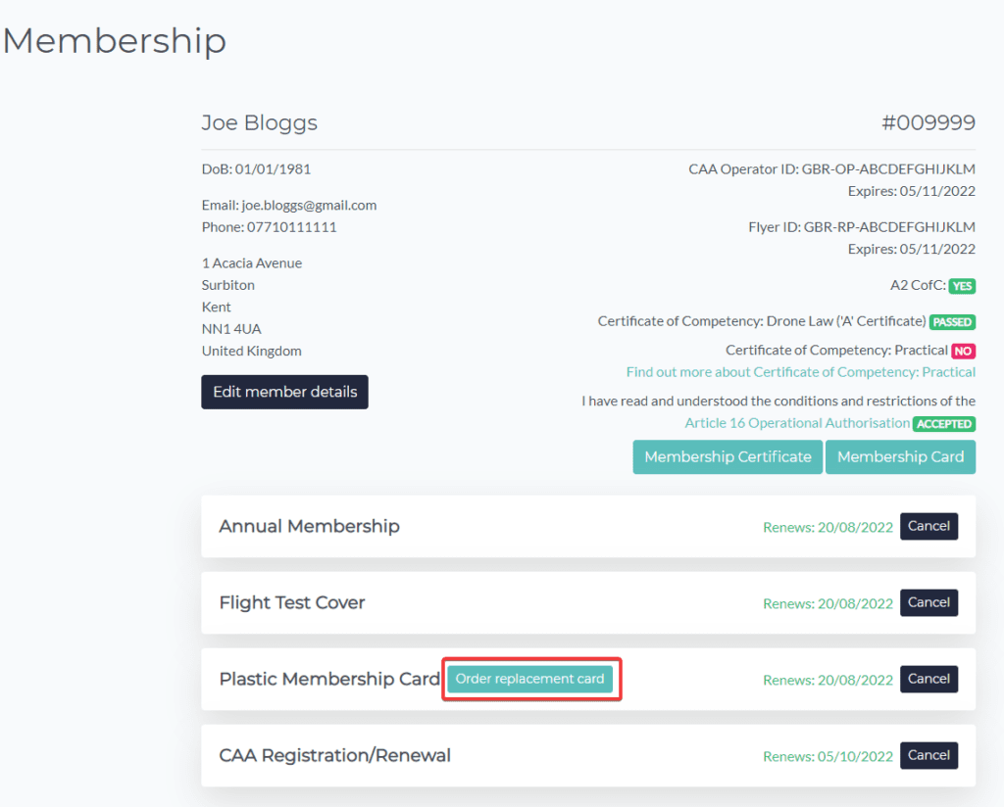The width and height of the screenshot is (1004, 807).
Task: Click the member number #009999
Action: [x=928, y=122]
